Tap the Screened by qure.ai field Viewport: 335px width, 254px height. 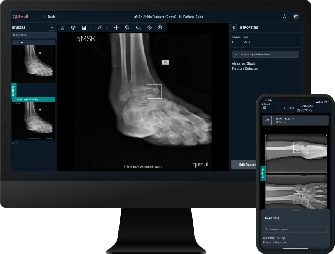click(295, 230)
